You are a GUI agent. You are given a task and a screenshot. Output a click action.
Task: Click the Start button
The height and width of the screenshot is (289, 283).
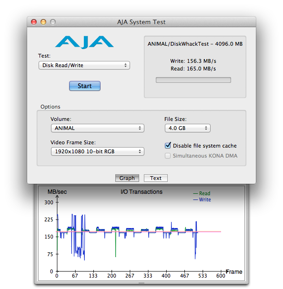[x=85, y=86]
